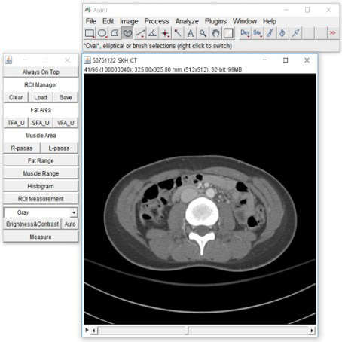Image resolution: width=342 pixels, height=342 pixels.
Task: Click the R-psoas button
Action: (x=22, y=148)
